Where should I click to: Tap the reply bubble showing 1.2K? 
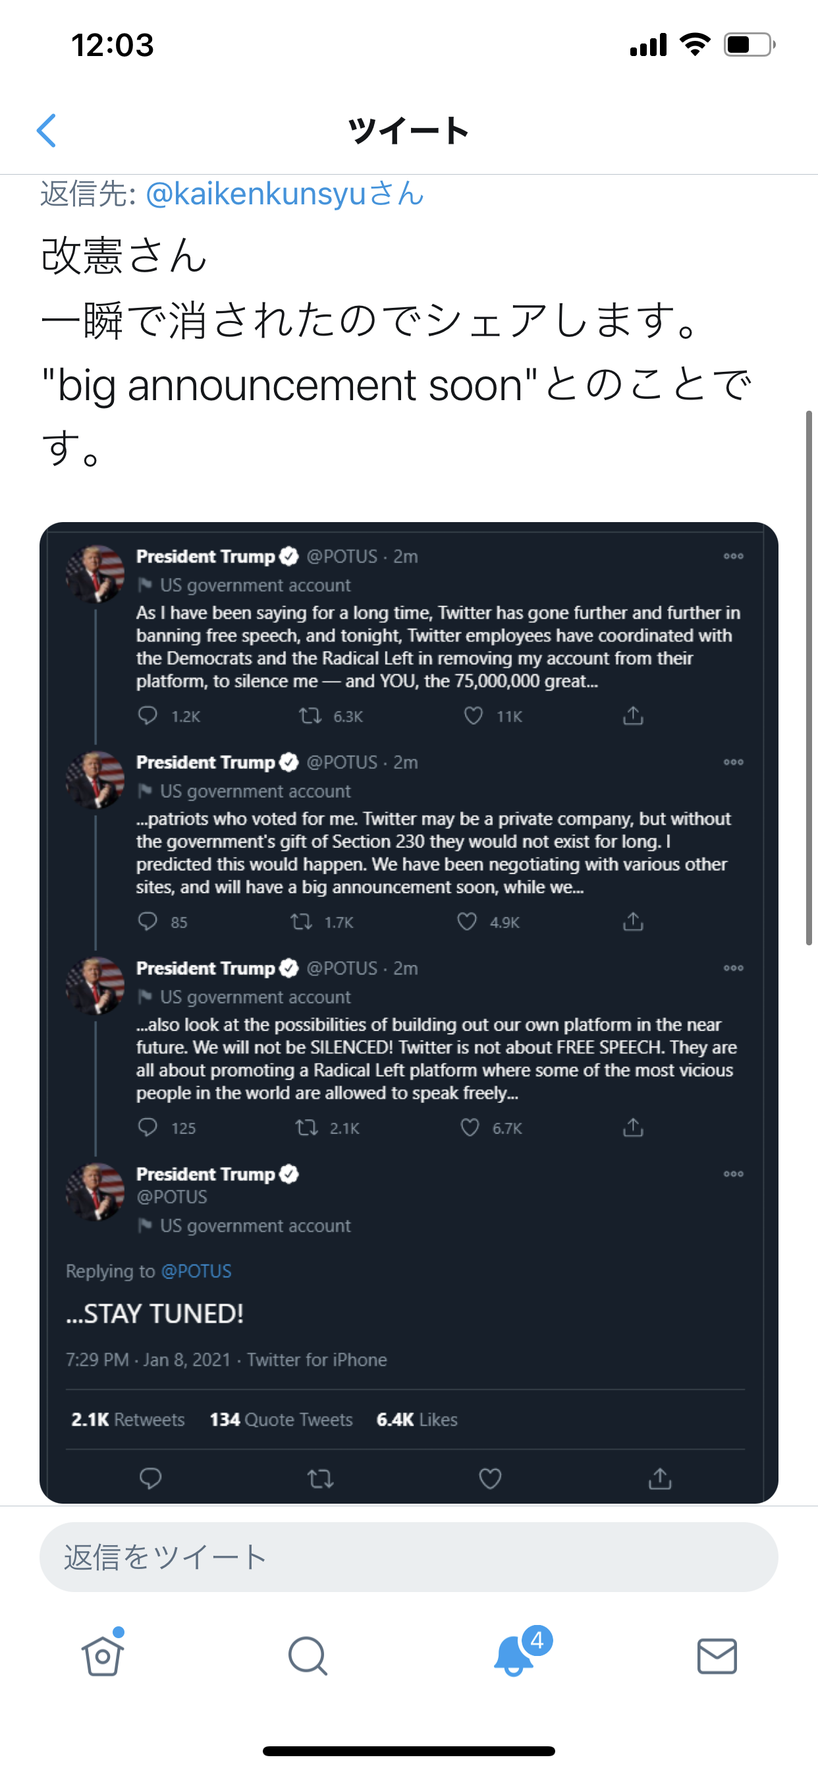(x=148, y=715)
